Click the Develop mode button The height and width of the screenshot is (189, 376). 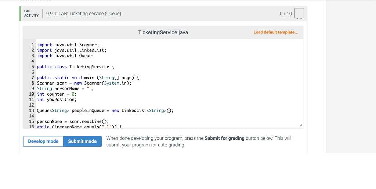43,142
